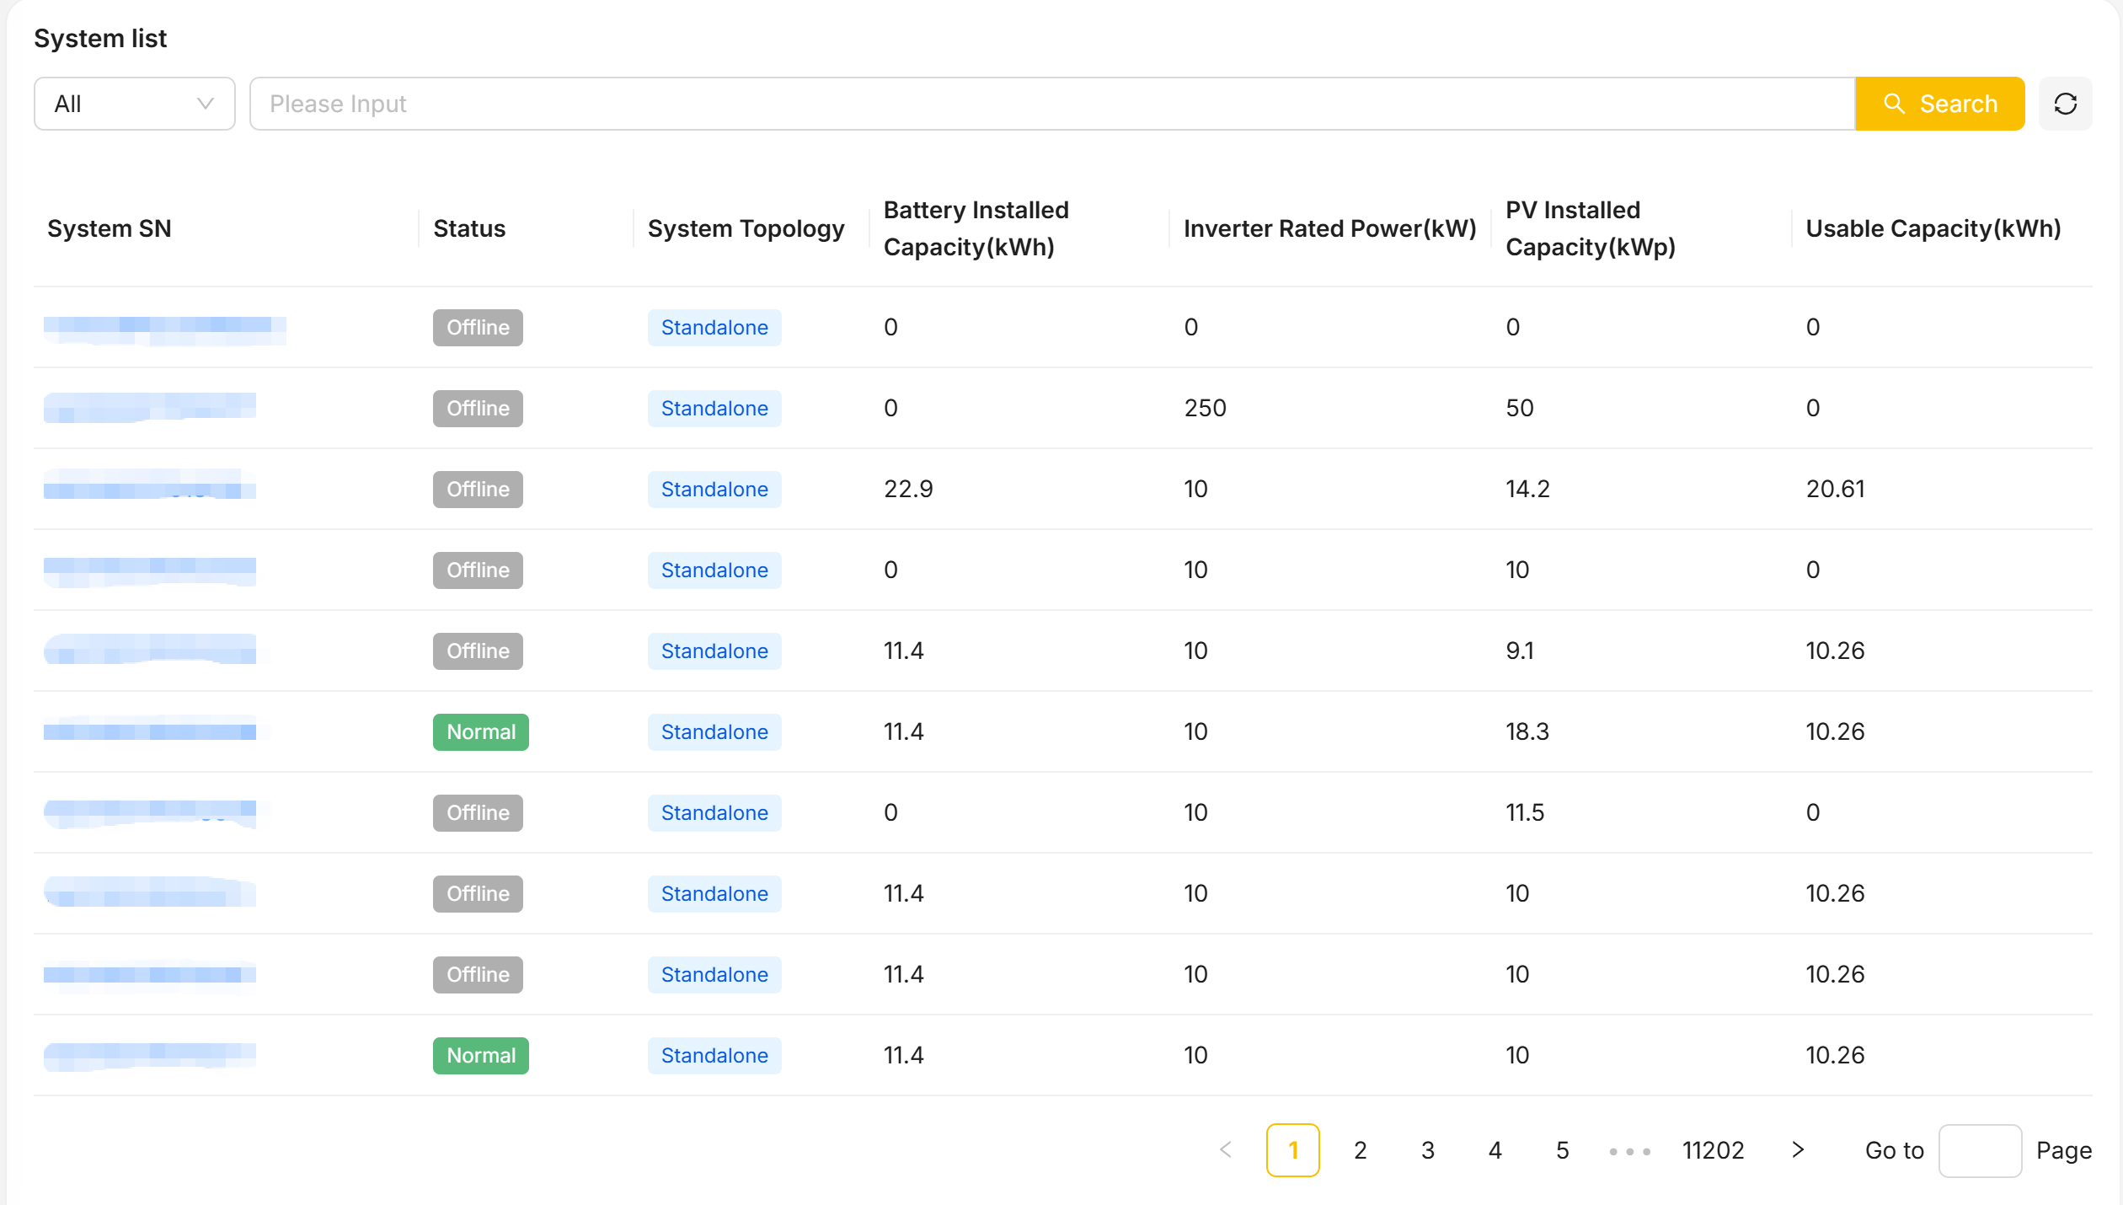Click the 250 inverter power value
Viewport: 2123px width, 1205px height.
coord(1206,408)
